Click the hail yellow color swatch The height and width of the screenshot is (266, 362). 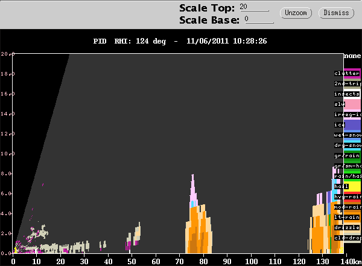pyautogui.click(x=352, y=187)
